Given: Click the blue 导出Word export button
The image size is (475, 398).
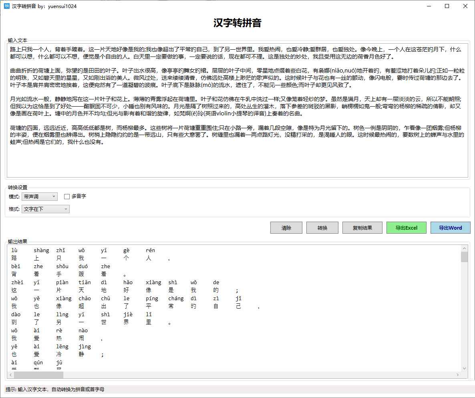Looking at the screenshot, I should tap(450, 227).
